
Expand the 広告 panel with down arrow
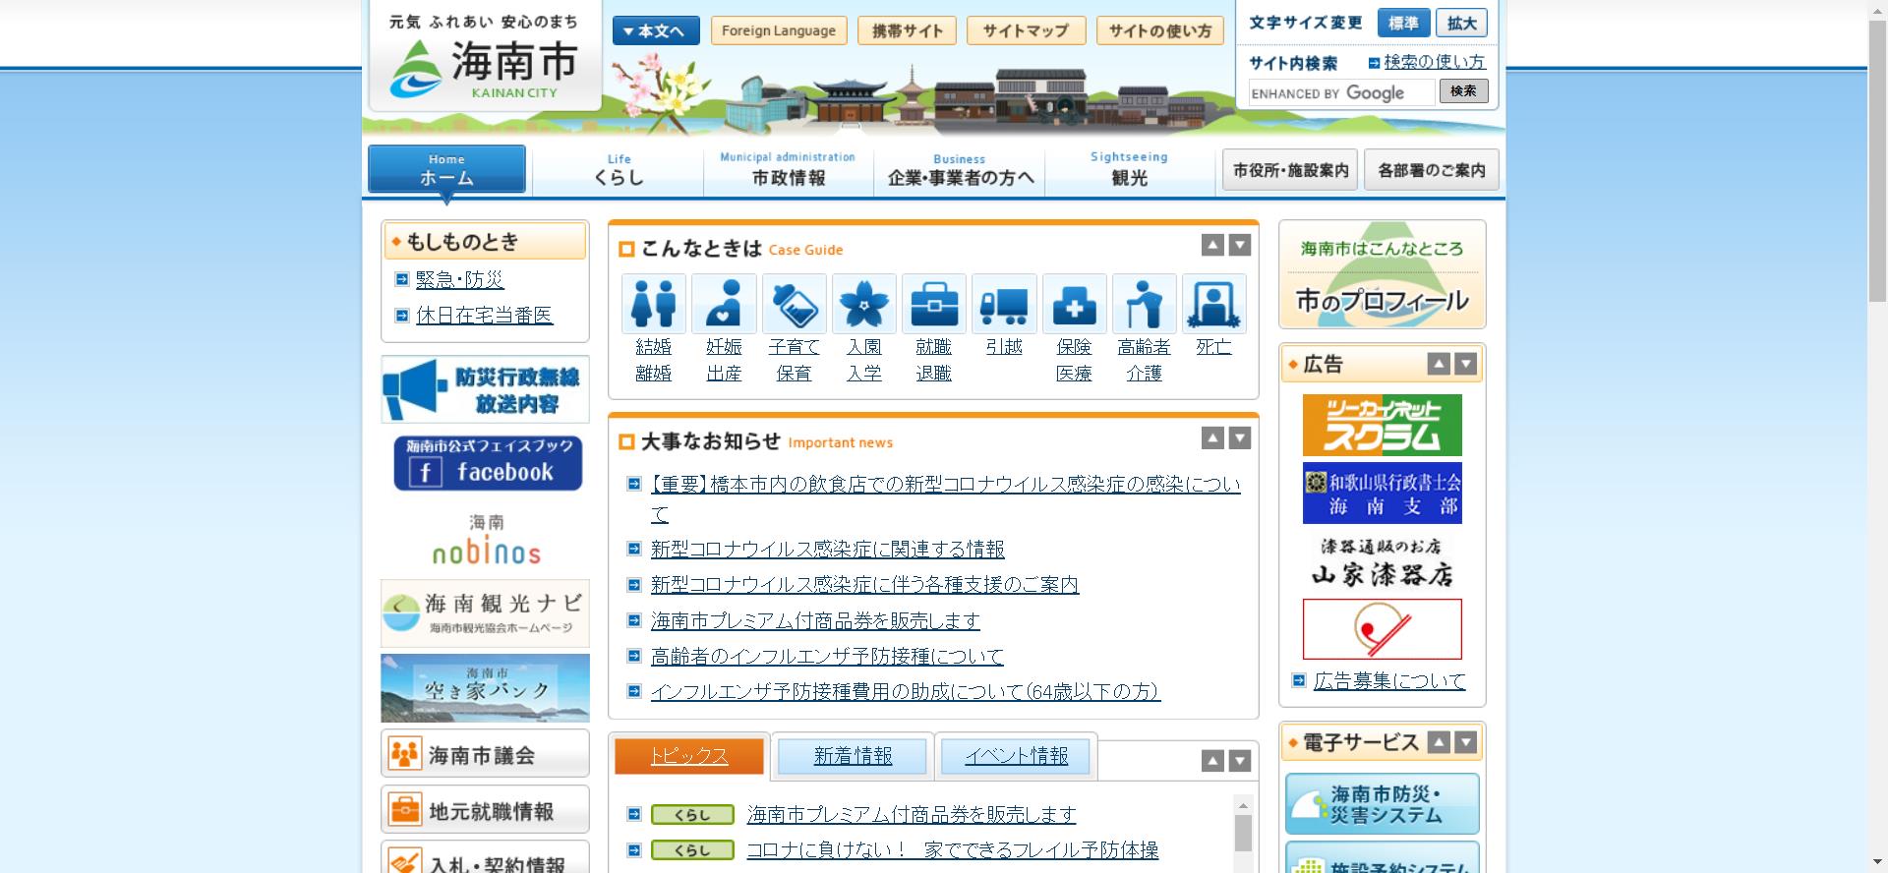tap(1465, 364)
